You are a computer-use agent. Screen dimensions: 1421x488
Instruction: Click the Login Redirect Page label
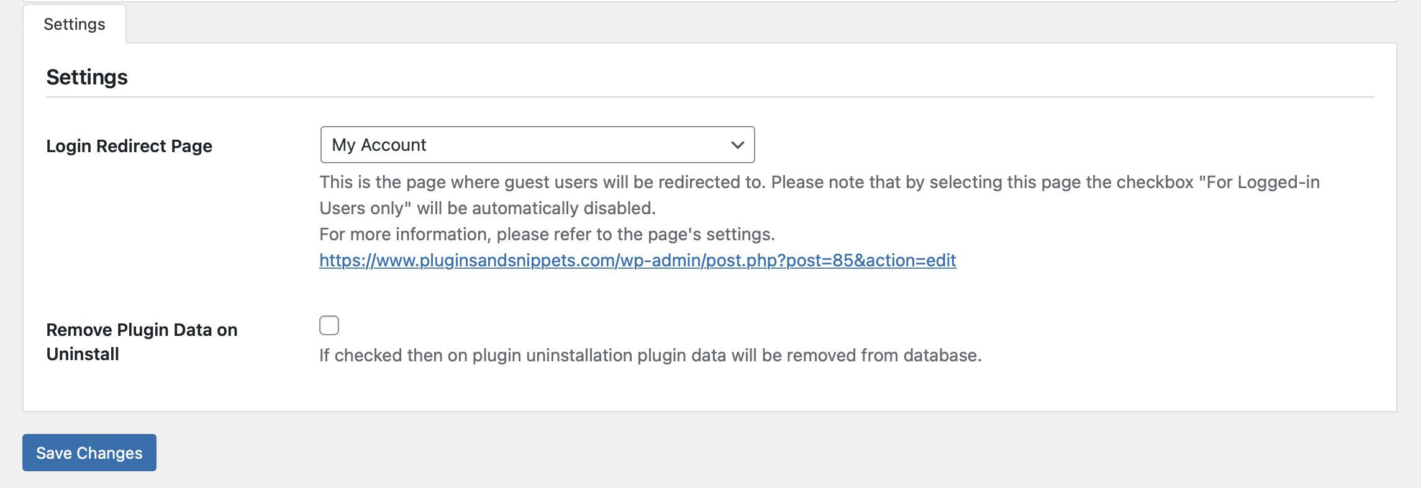tap(129, 146)
